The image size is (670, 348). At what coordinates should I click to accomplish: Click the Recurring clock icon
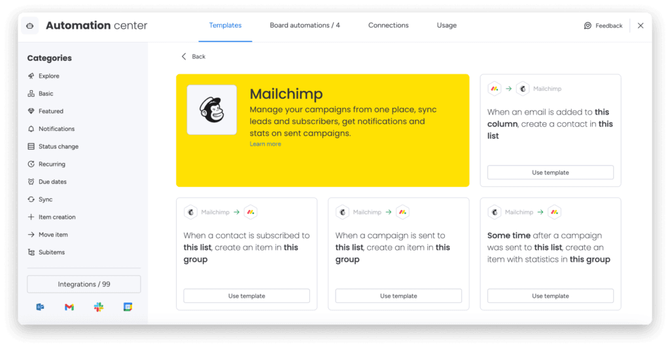(31, 164)
